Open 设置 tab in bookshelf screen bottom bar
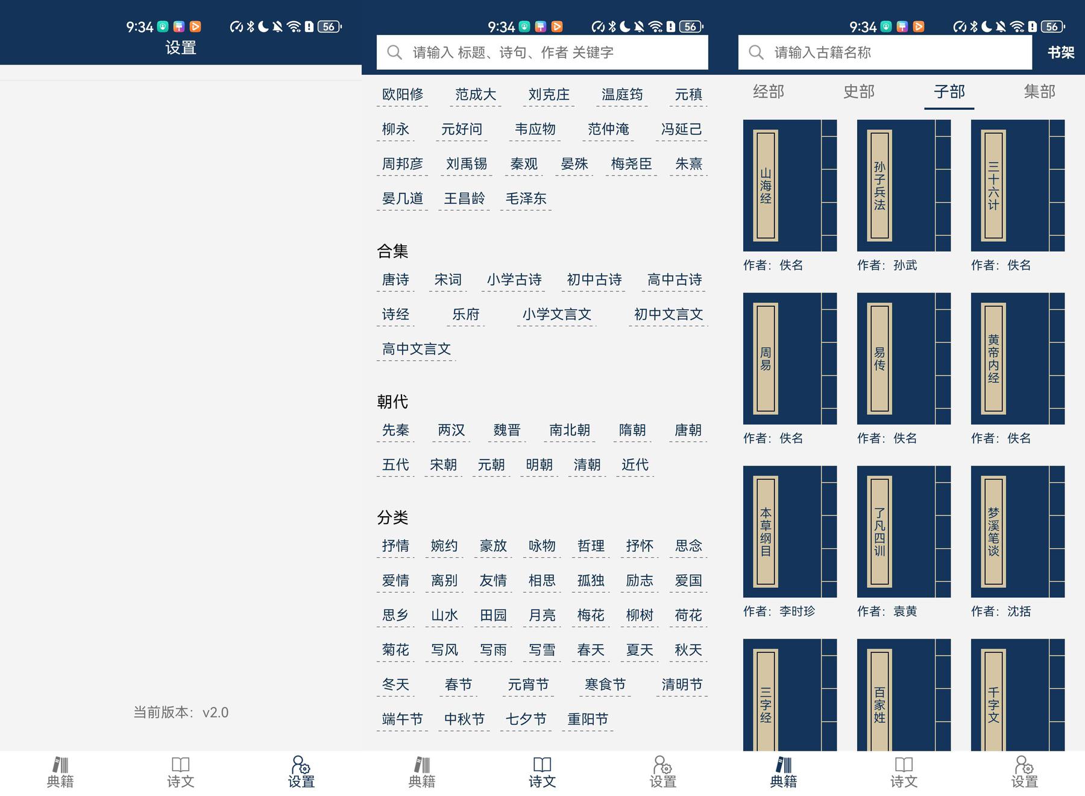The image size is (1085, 796). pyautogui.click(x=1025, y=772)
